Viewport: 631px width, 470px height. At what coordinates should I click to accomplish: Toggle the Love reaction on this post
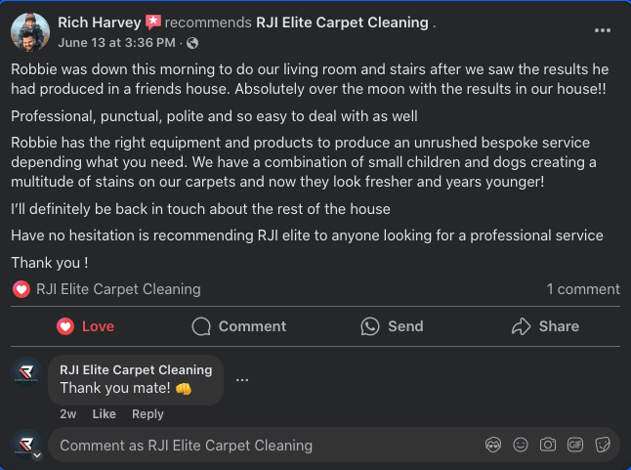pyautogui.click(x=85, y=326)
